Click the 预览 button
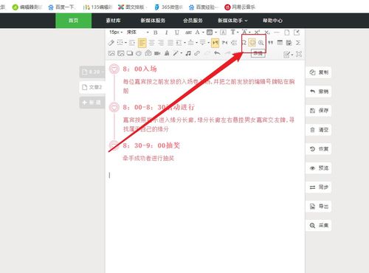Screen dimensions: 369x273 click(x=319, y=168)
